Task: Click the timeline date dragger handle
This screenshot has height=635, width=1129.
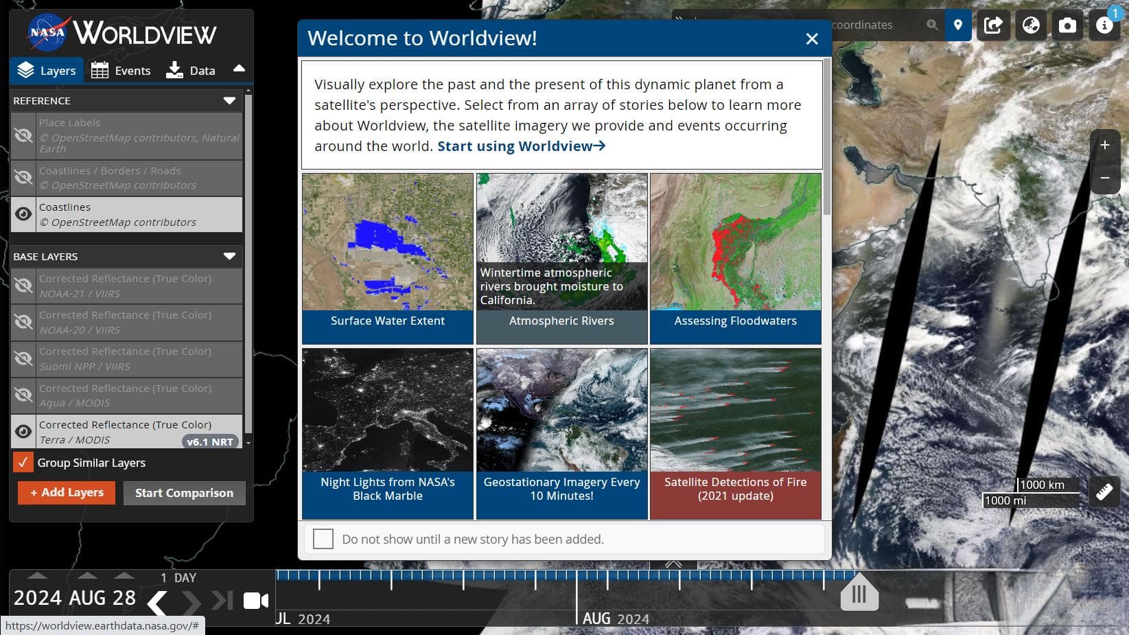Action: (859, 593)
